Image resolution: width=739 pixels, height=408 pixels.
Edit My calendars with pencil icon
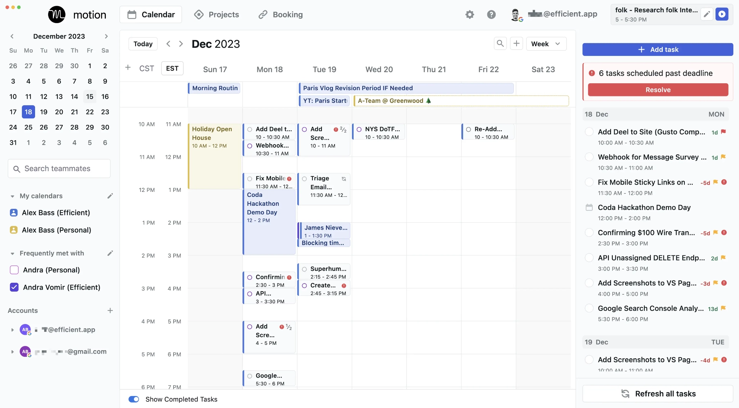[x=110, y=196]
